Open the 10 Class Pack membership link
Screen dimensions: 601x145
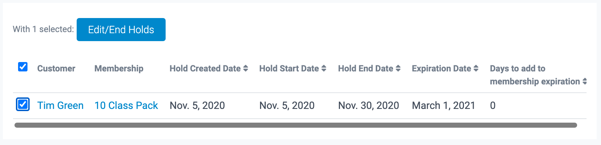(x=126, y=105)
